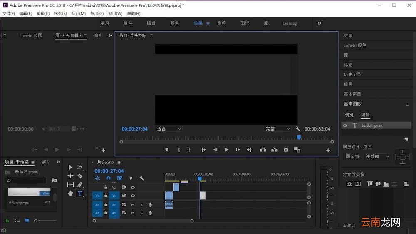The width and height of the screenshot is (416, 234).
Task: Open program monitor button editor plus
Action: click(328, 150)
